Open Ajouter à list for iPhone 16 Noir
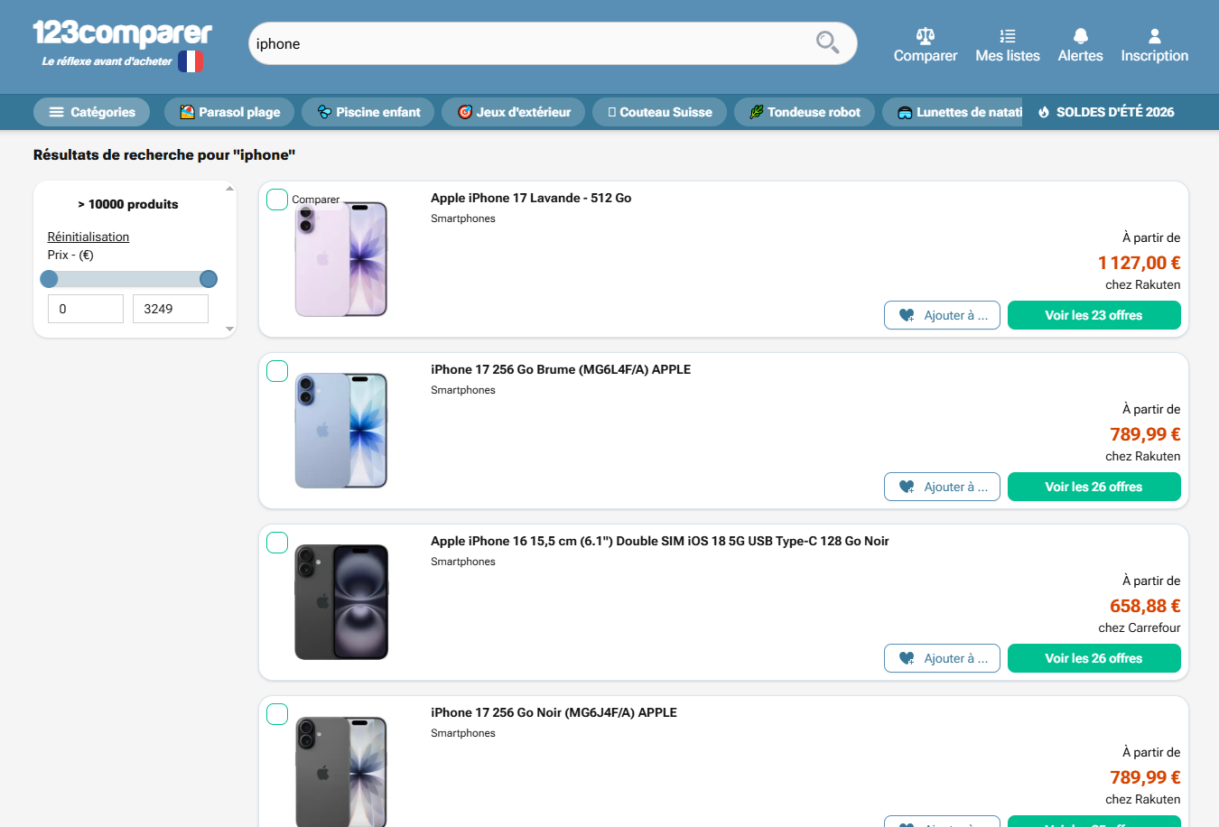Viewport: 1219px width, 827px height. [942, 658]
